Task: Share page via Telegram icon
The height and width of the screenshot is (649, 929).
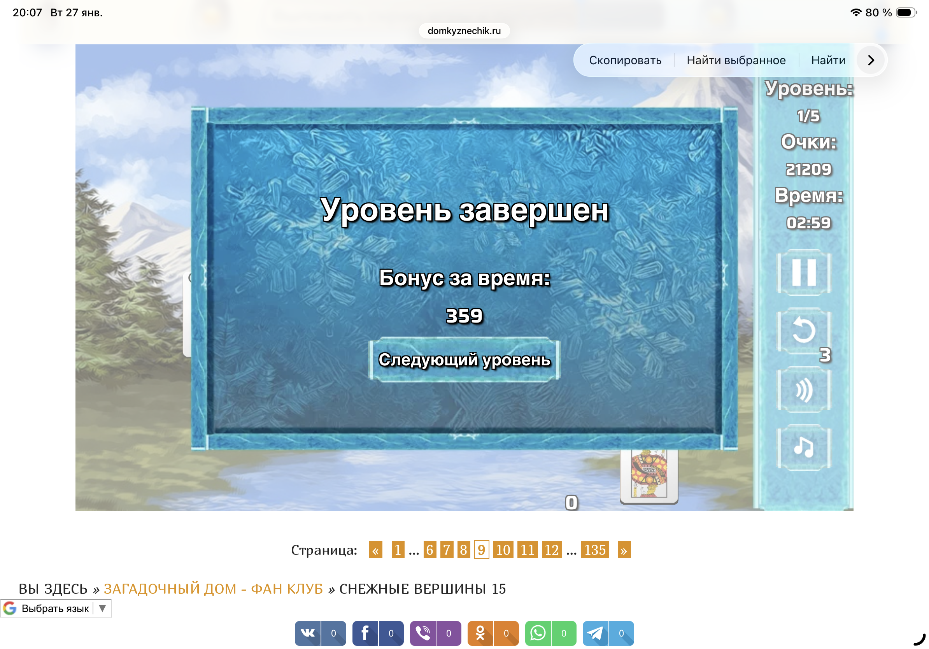Action: pyautogui.click(x=595, y=633)
